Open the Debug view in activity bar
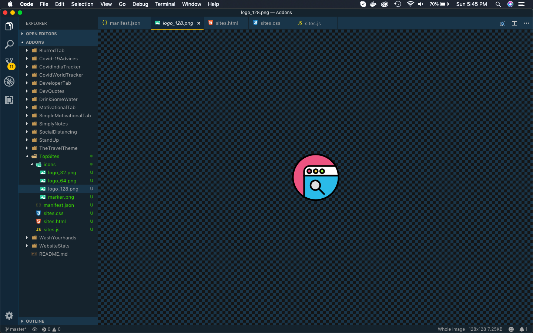 tap(9, 81)
